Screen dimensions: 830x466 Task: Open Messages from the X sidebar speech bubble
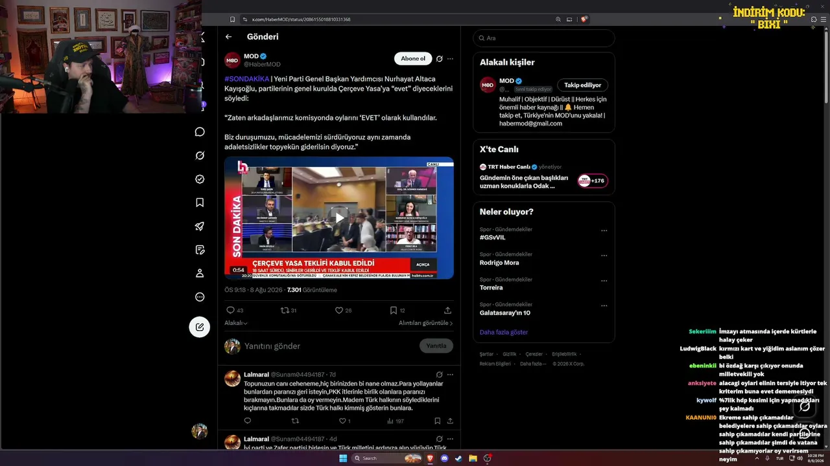coord(200,132)
